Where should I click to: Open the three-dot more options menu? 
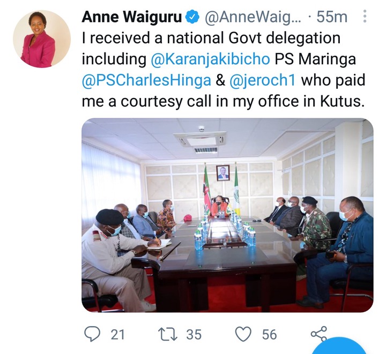click(365, 17)
